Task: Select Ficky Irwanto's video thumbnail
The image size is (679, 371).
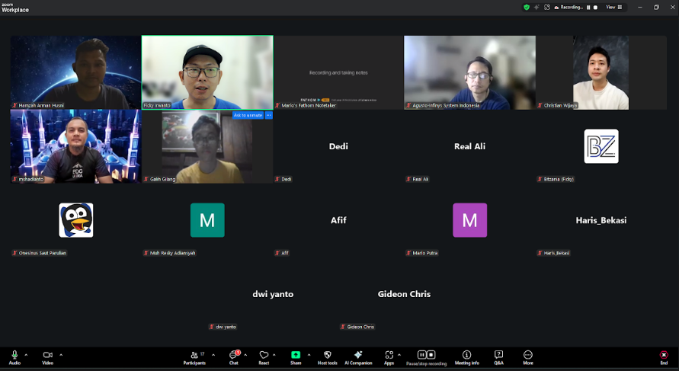Action: [x=207, y=72]
